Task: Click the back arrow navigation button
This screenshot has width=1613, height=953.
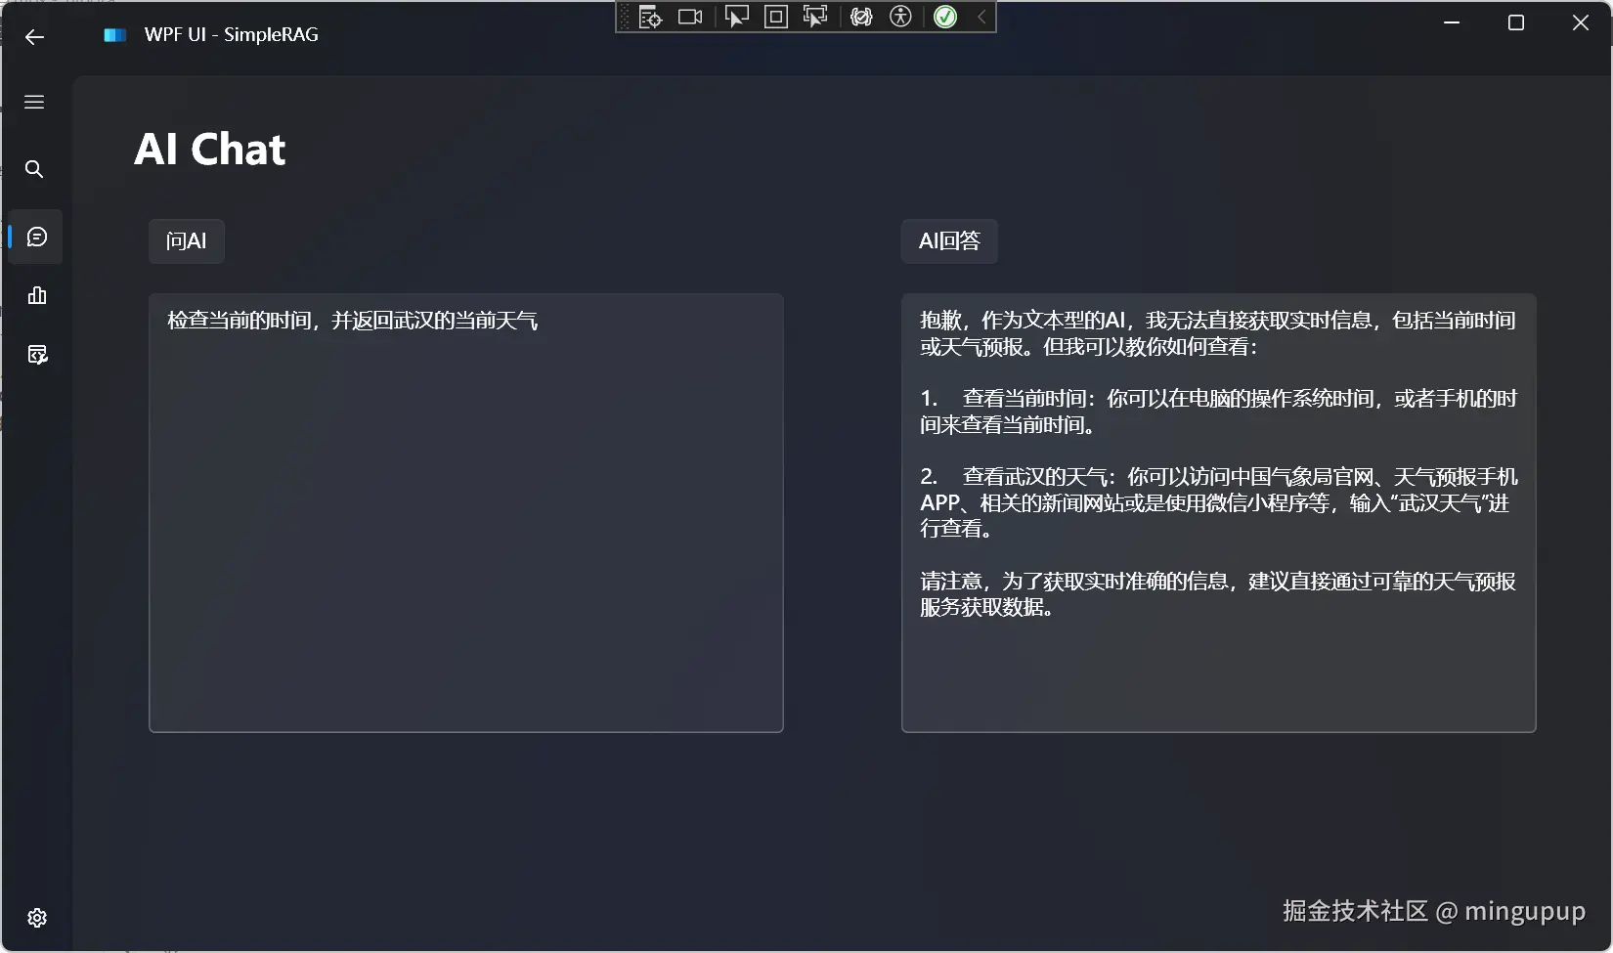Action: [x=34, y=37]
